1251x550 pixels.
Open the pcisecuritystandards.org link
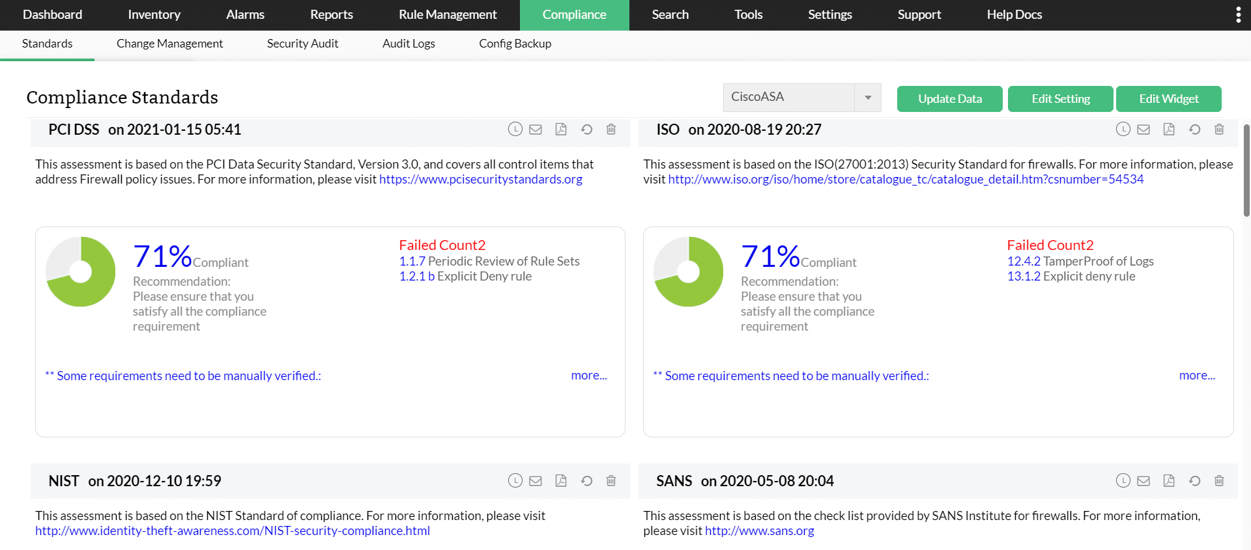coord(481,179)
